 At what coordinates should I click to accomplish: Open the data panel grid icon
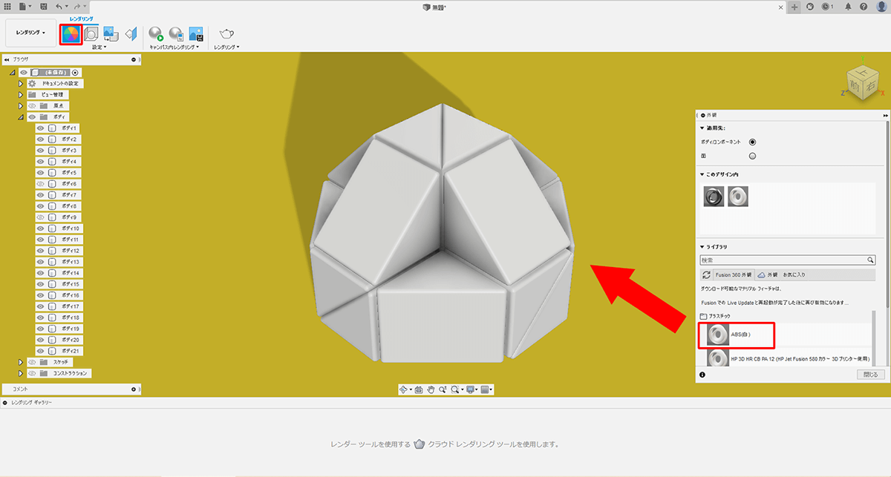(x=7, y=6)
